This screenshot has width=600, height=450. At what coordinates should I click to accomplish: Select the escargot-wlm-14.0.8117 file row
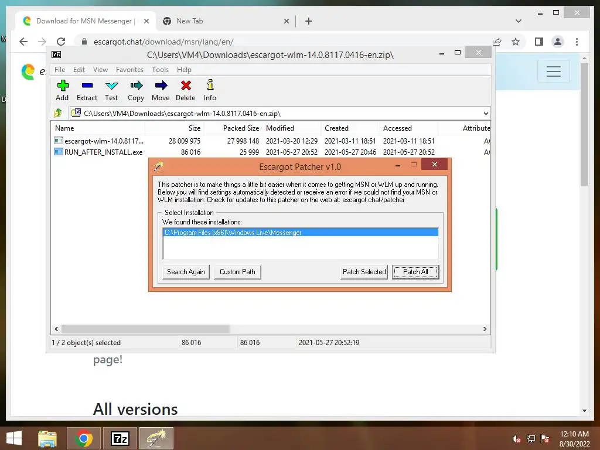[x=270, y=141]
